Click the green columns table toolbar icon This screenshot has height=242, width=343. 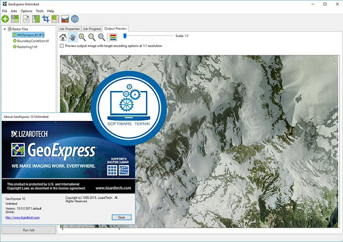pos(36,19)
